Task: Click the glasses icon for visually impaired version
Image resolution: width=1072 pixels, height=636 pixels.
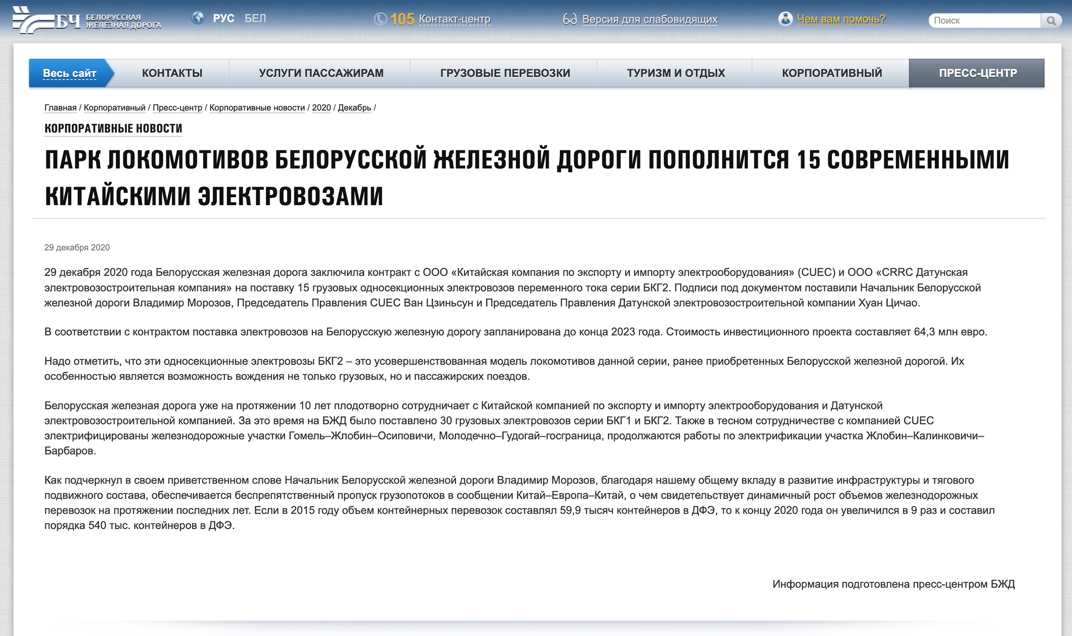Action: [x=570, y=19]
